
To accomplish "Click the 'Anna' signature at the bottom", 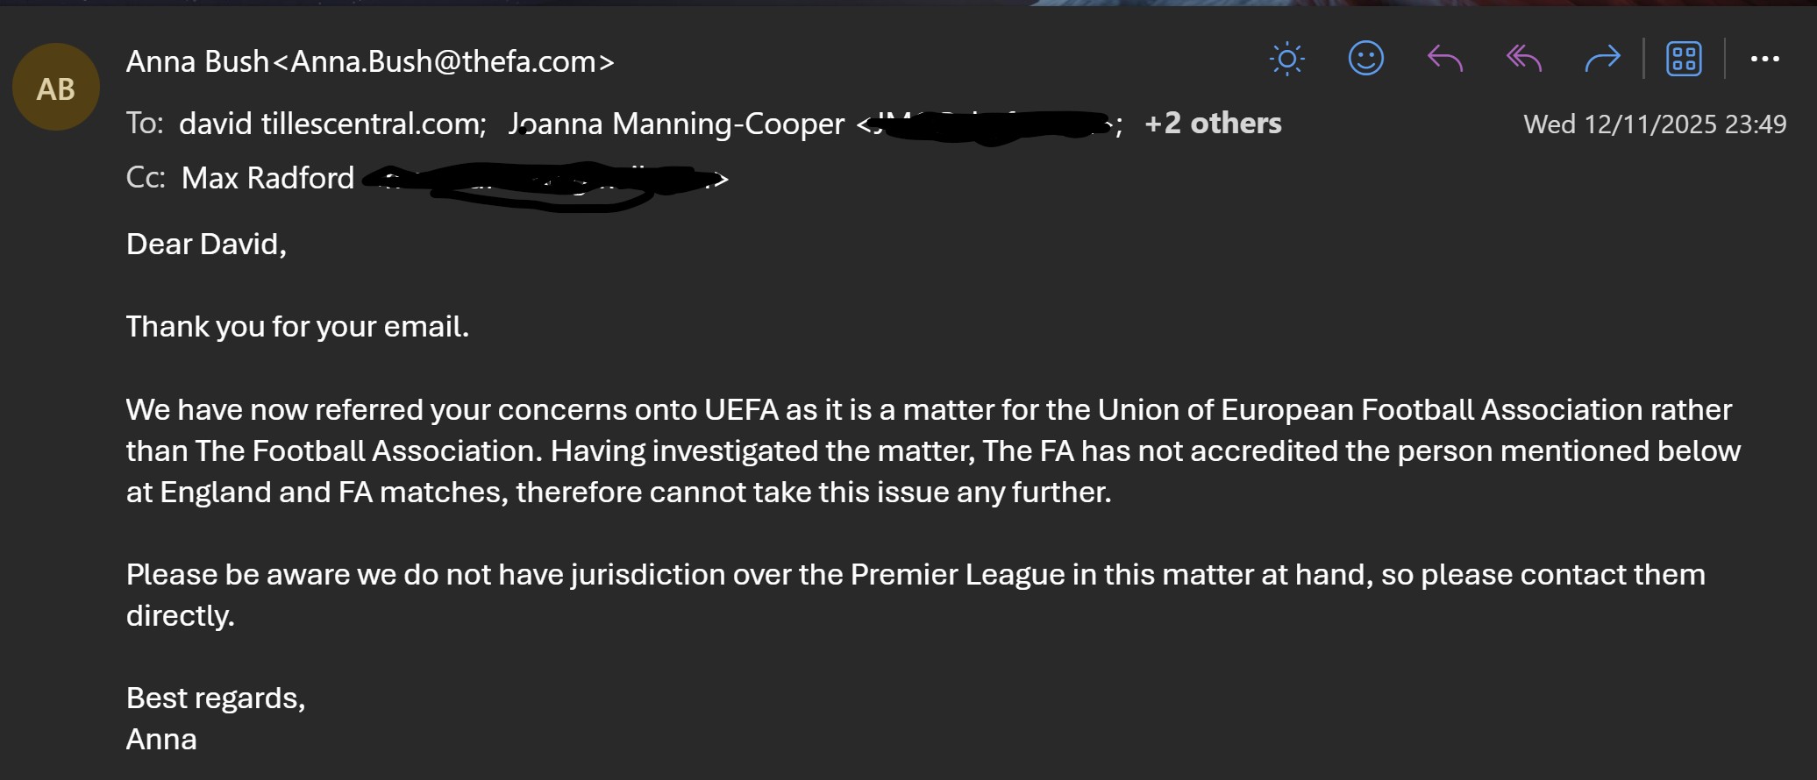I will 161,740.
